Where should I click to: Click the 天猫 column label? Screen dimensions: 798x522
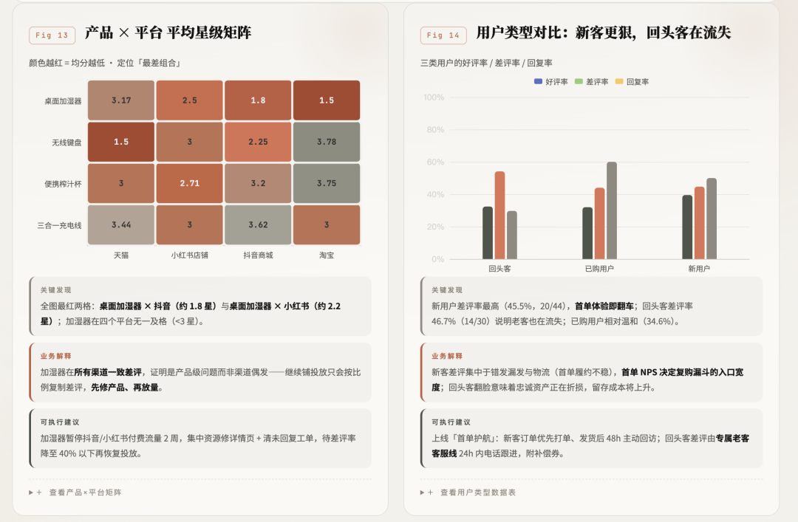pos(121,255)
